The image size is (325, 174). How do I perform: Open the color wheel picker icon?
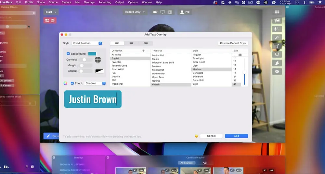(65, 83)
